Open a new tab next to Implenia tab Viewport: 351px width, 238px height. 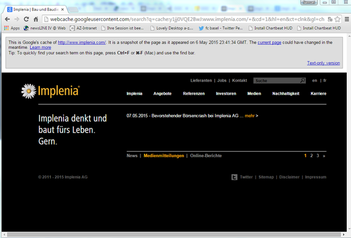(x=73, y=9)
